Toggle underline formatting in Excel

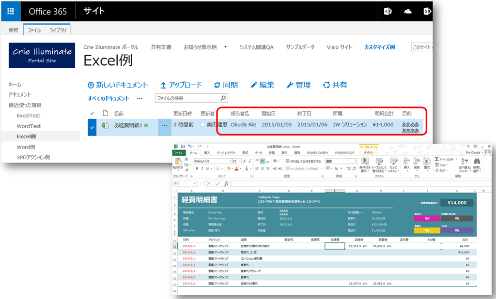click(207, 168)
